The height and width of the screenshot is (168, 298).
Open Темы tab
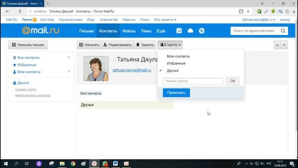click(146, 31)
